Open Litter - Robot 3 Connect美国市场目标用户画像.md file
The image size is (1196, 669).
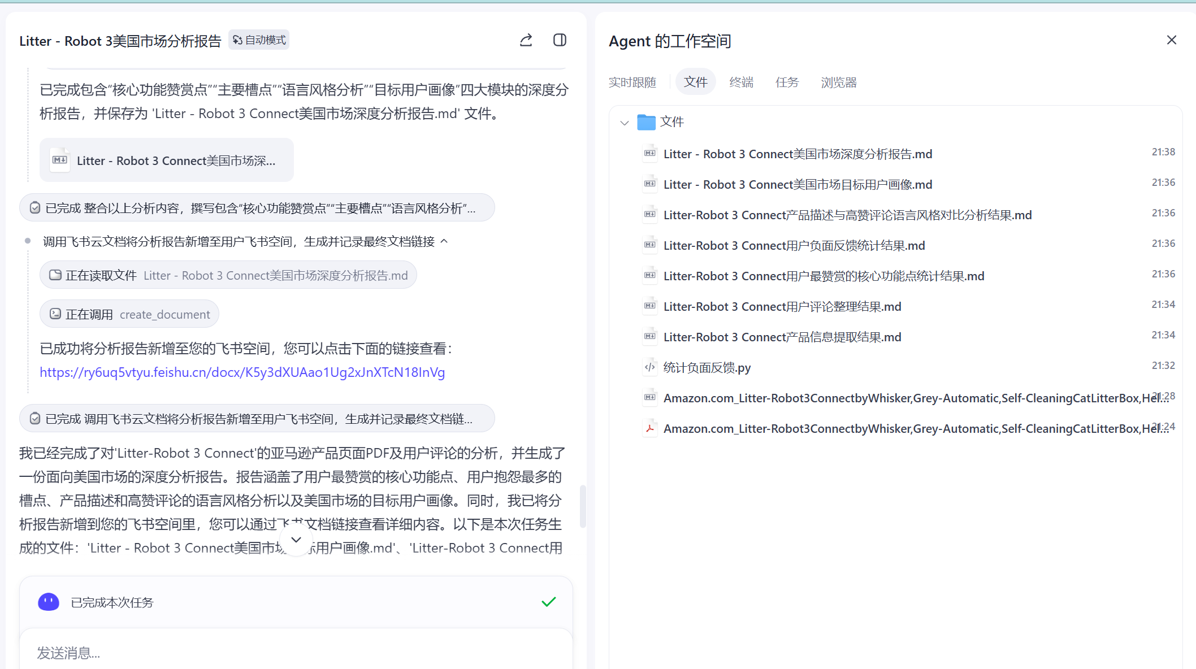click(798, 185)
